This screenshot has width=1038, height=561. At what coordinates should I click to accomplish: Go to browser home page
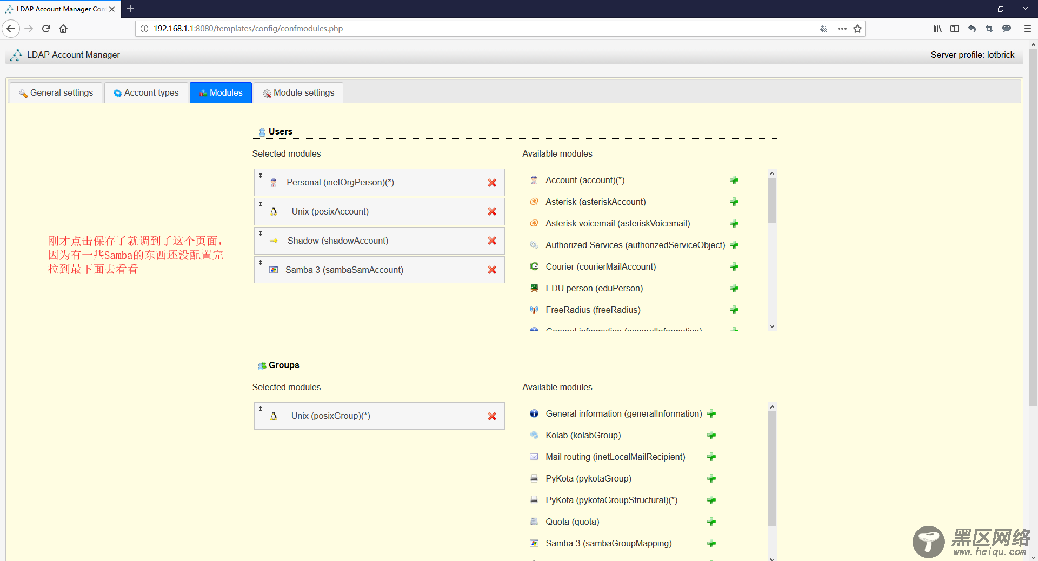click(x=63, y=29)
